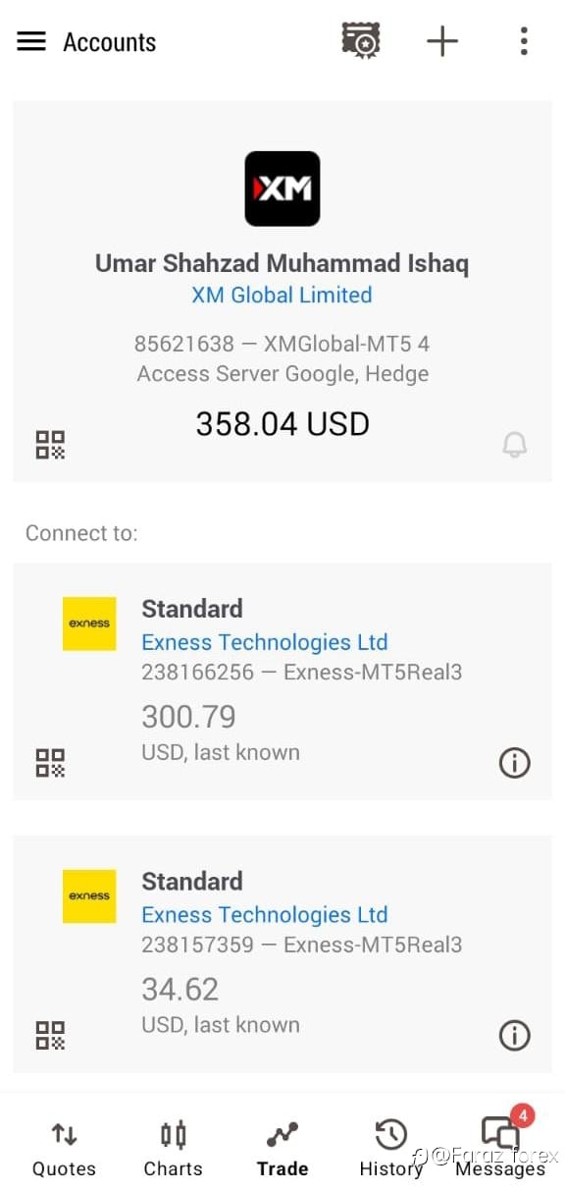The width and height of the screenshot is (565, 1191).
Task: Switch to the History tab
Action: coord(390,1149)
